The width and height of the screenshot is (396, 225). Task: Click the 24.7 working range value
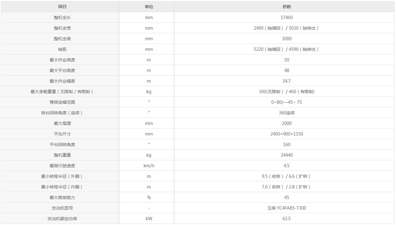coord(286,81)
